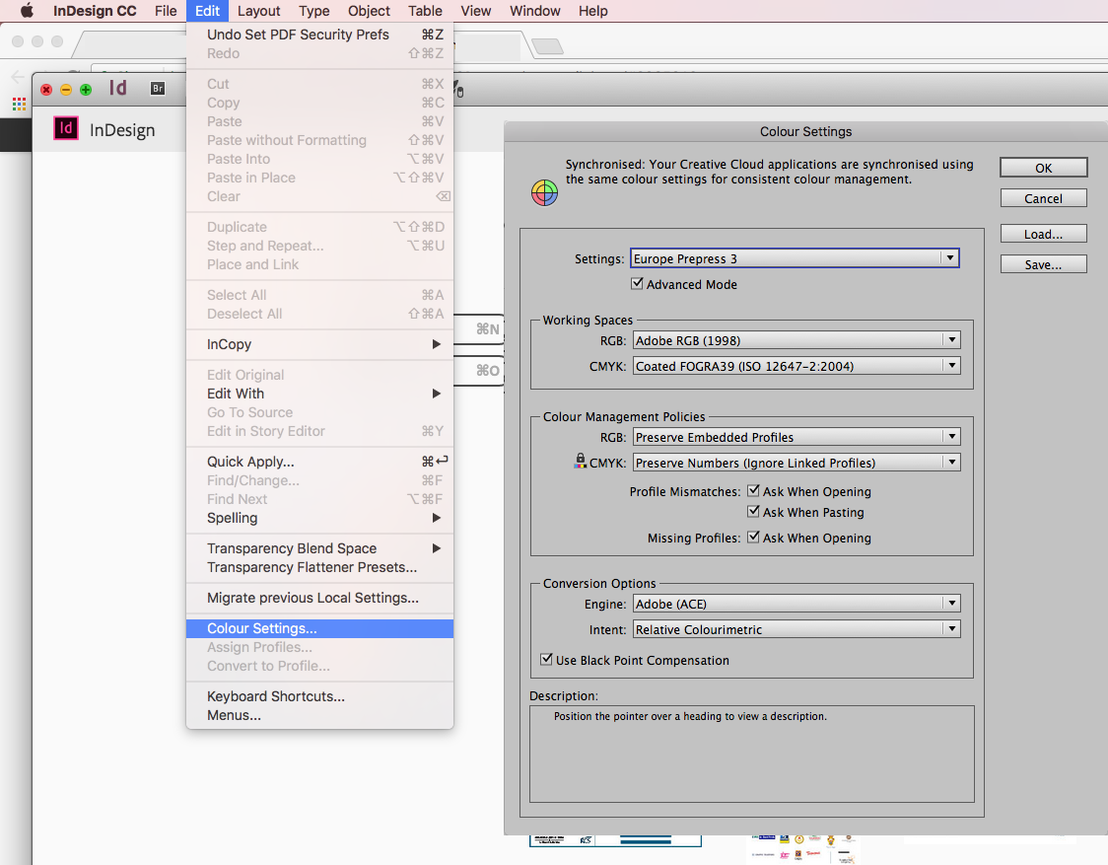Open the Table menu

coord(425,11)
